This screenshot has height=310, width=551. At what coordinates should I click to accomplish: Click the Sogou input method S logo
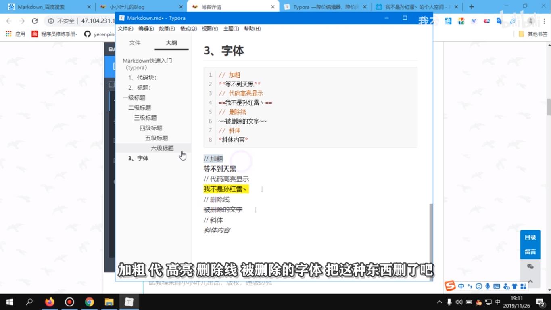450,286
